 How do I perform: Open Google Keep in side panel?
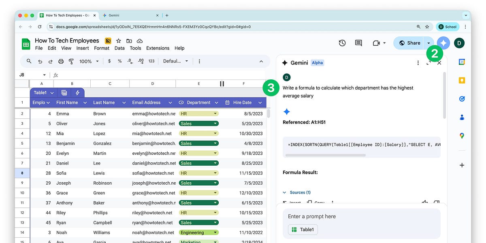pos(462,80)
